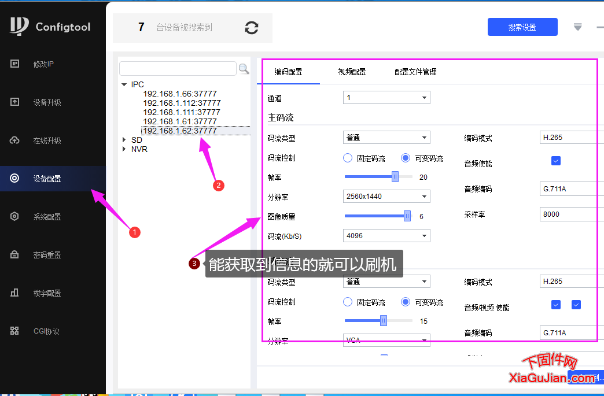
Task: Switch to the 配置文件管理 tab
Action: (415, 72)
